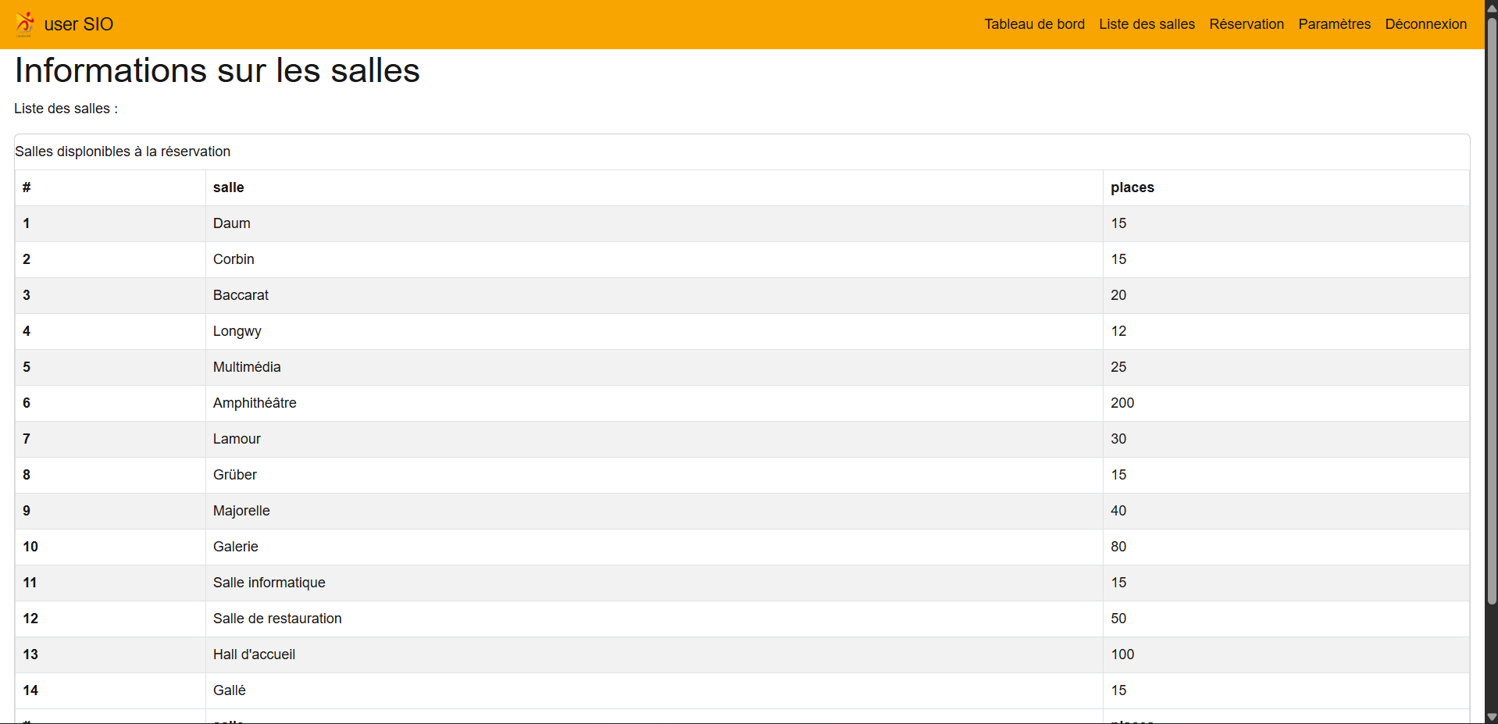Viewport: 1498px width, 724px height.
Task: Click the scrollbar up arrow
Action: pyautogui.click(x=1491, y=7)
